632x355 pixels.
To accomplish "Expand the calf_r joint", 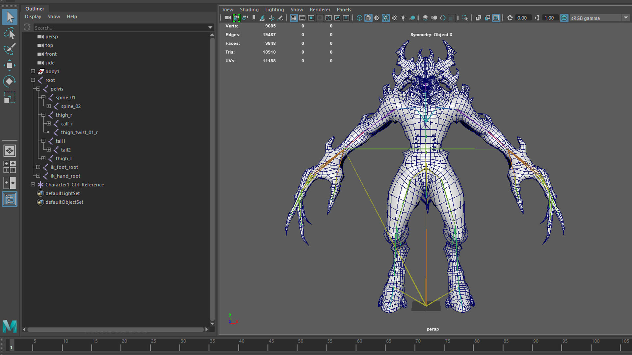I will pos(49,124).
